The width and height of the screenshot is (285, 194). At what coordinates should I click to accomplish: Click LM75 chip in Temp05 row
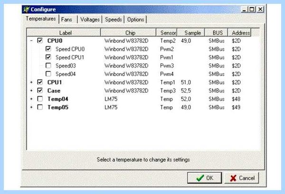pyautogui.click(x=111, y=107)
